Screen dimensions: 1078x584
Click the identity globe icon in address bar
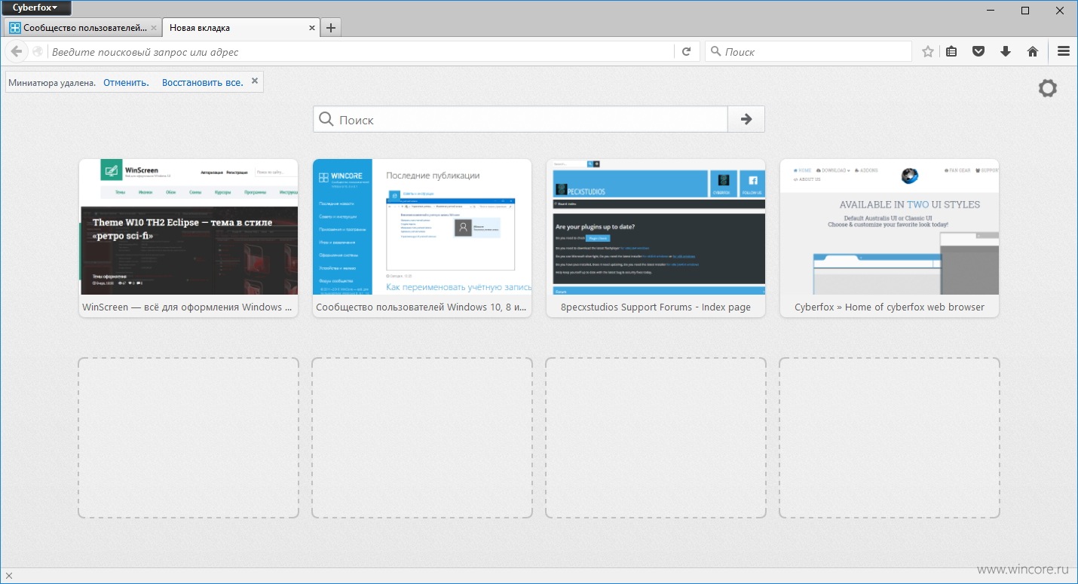[x=37, y=52]
